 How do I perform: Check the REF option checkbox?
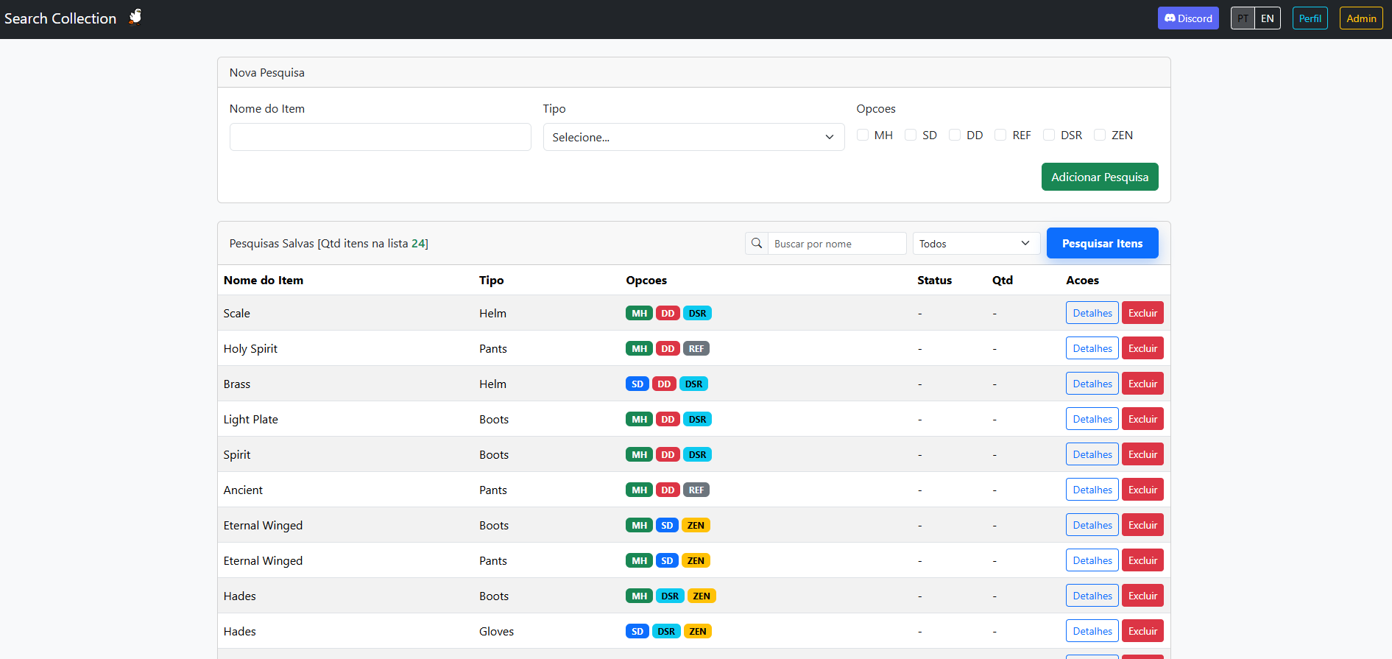coord(1000,135)
